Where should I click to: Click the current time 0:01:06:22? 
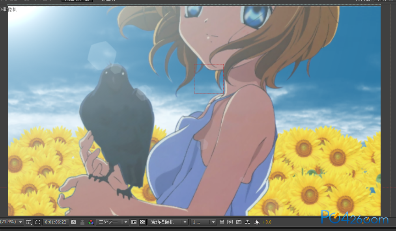56,222
